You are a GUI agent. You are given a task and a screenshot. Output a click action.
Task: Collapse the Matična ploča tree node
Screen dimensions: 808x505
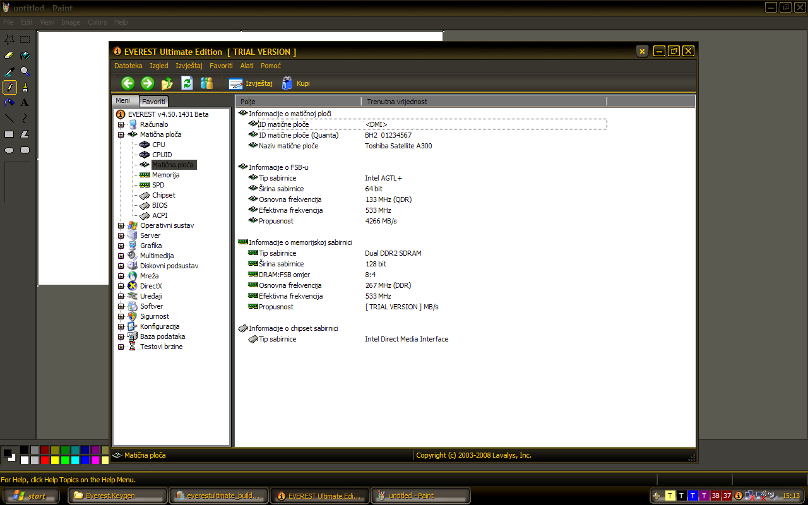click(x=121, y=134)
